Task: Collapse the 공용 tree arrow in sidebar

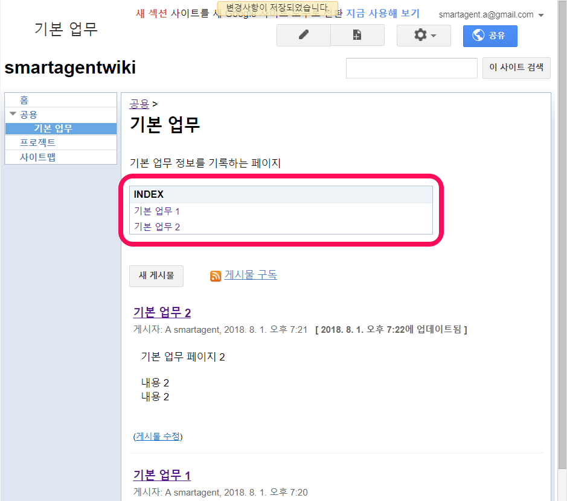Action: [x=13, y=114]
